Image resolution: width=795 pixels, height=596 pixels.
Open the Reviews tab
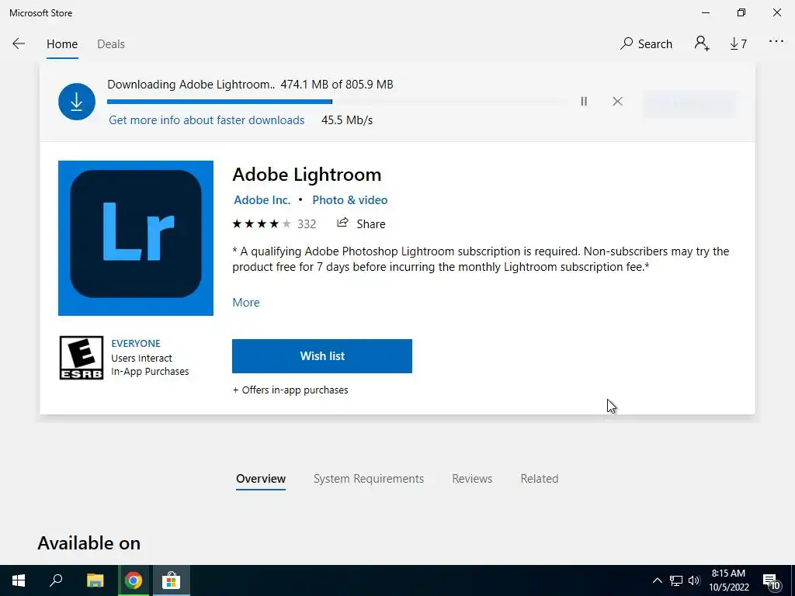[472, 478]
